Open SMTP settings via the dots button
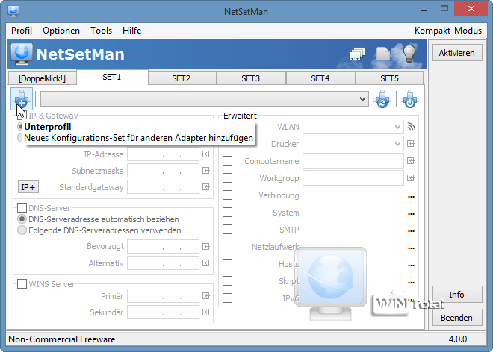This screenshot has height=352, width=493. tap(411, 231)
